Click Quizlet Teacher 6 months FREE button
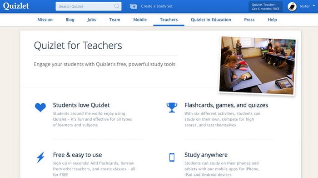 pyautogui.click(x=266, y=6)
